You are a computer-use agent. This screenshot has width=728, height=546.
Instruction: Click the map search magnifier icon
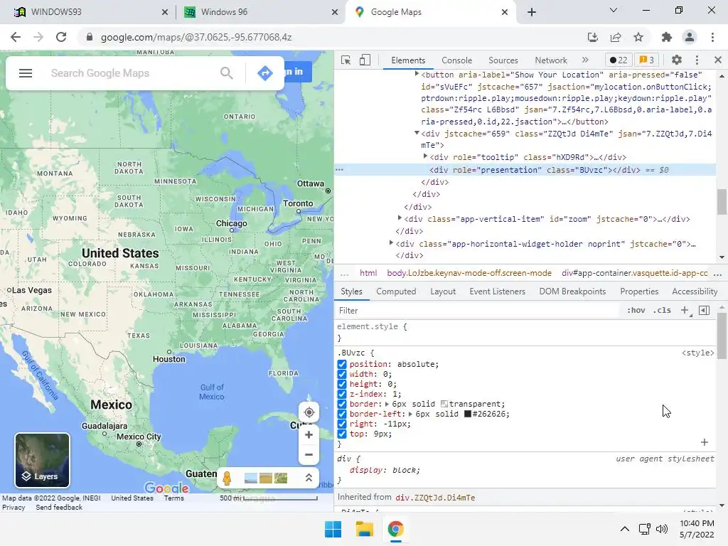tap(227, 73)
